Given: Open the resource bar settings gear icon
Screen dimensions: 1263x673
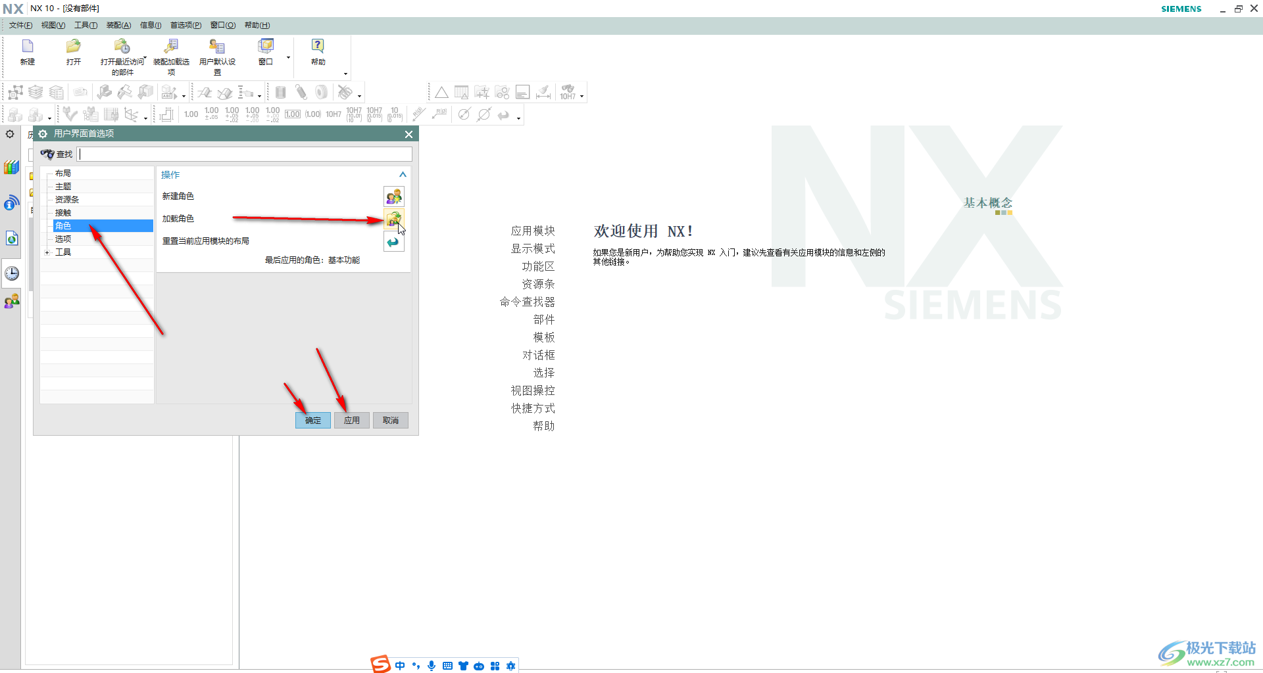Looking at the screenshot, I should click(x=10, y=134).
